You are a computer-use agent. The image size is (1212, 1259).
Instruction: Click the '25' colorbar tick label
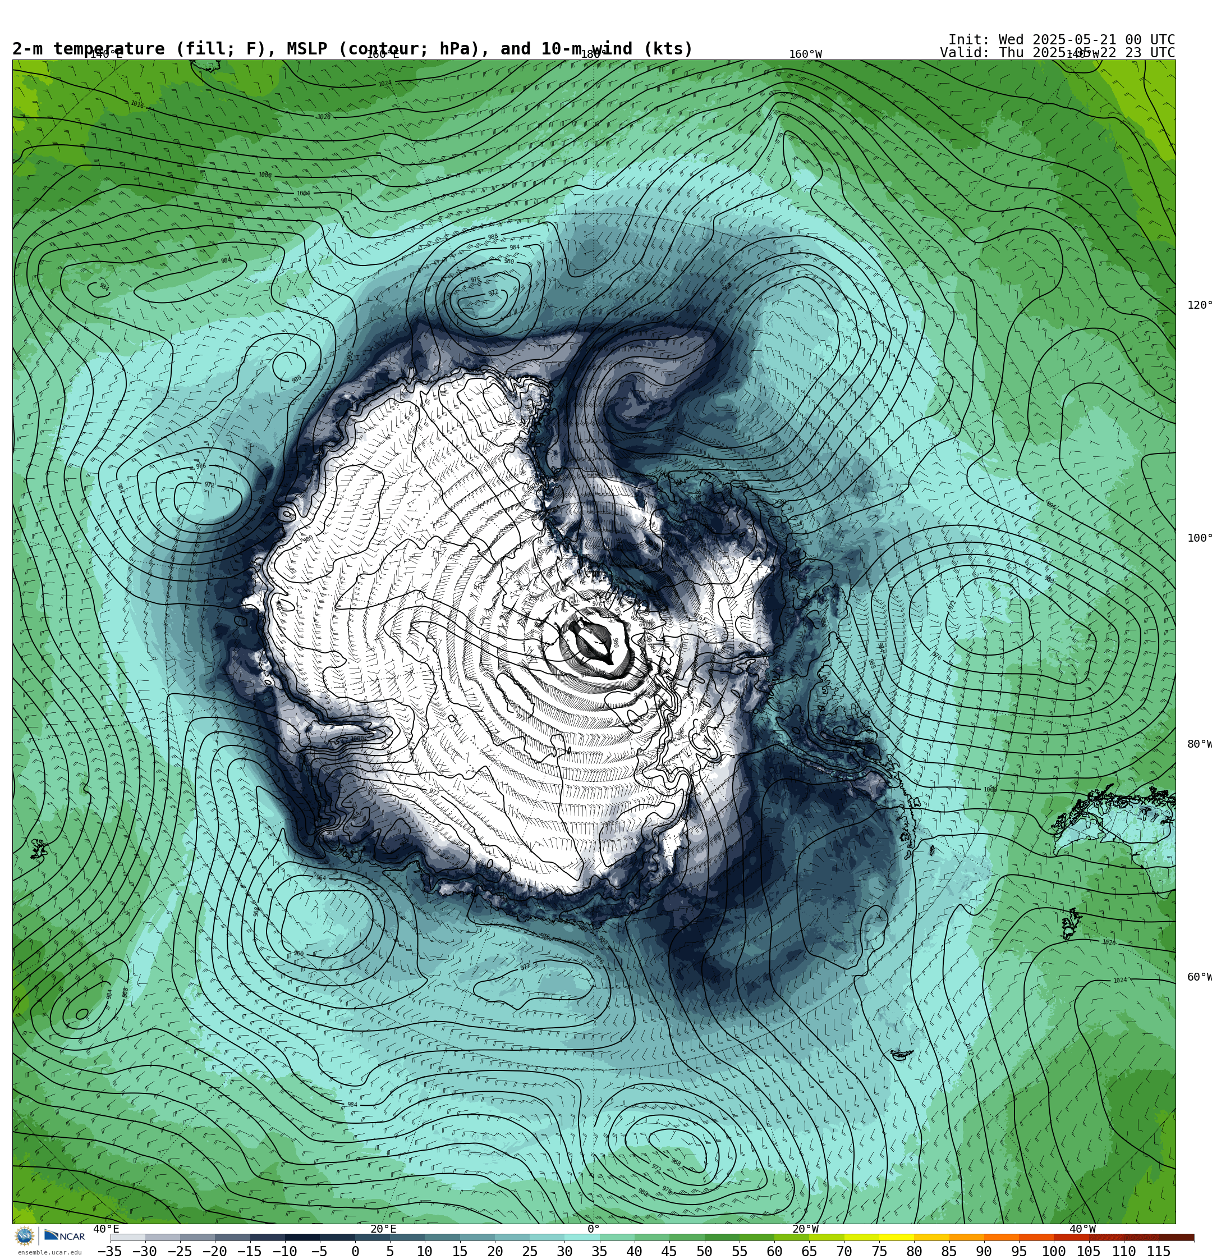tap(529, 1251)
